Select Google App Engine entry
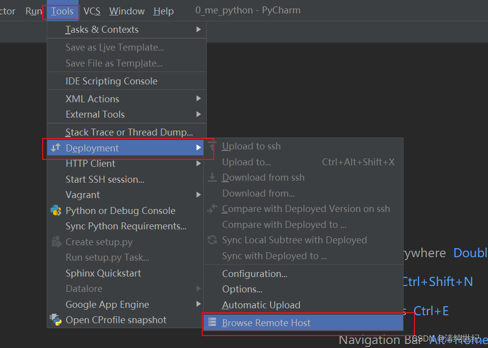Image resolution: width=488 pixels, height=348 pixels. pyautogui.click(x=125, y=304)
